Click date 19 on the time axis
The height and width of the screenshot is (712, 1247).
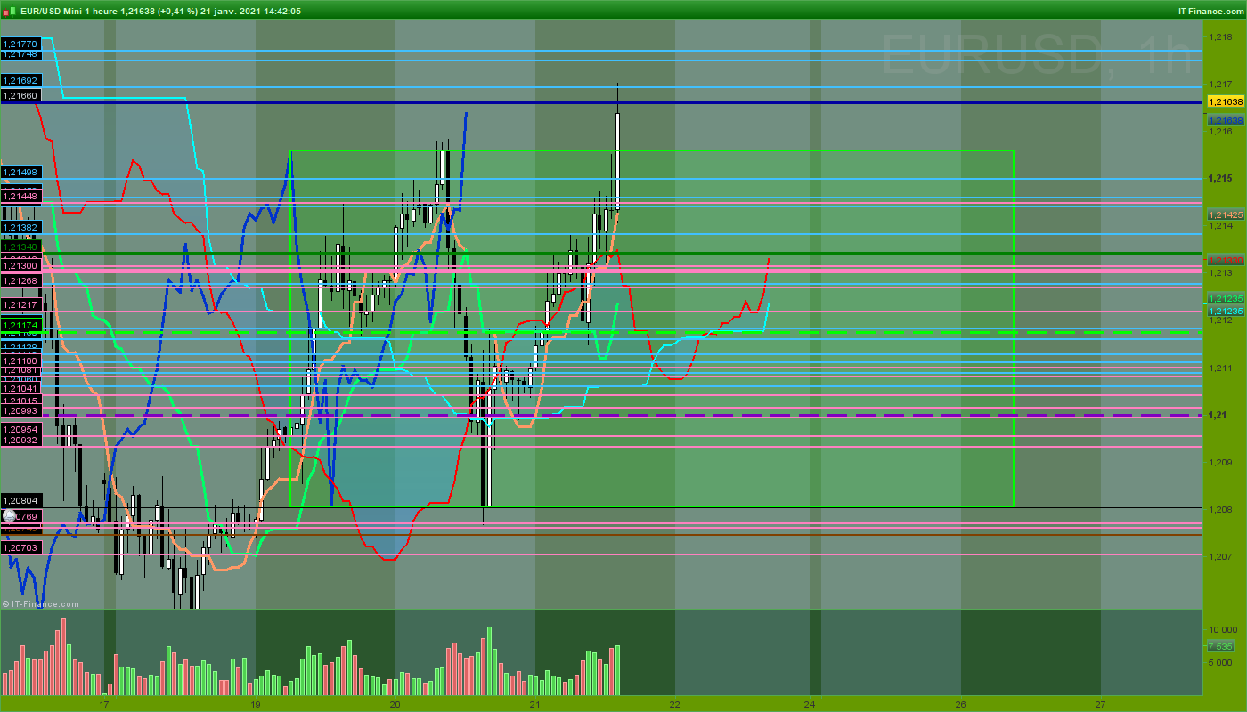pyautogui.click(x=256, y=703)
